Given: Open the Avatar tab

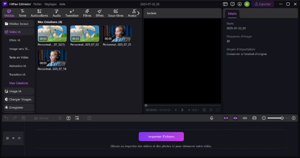Looking at the screenshot, I should pos(132,13).
